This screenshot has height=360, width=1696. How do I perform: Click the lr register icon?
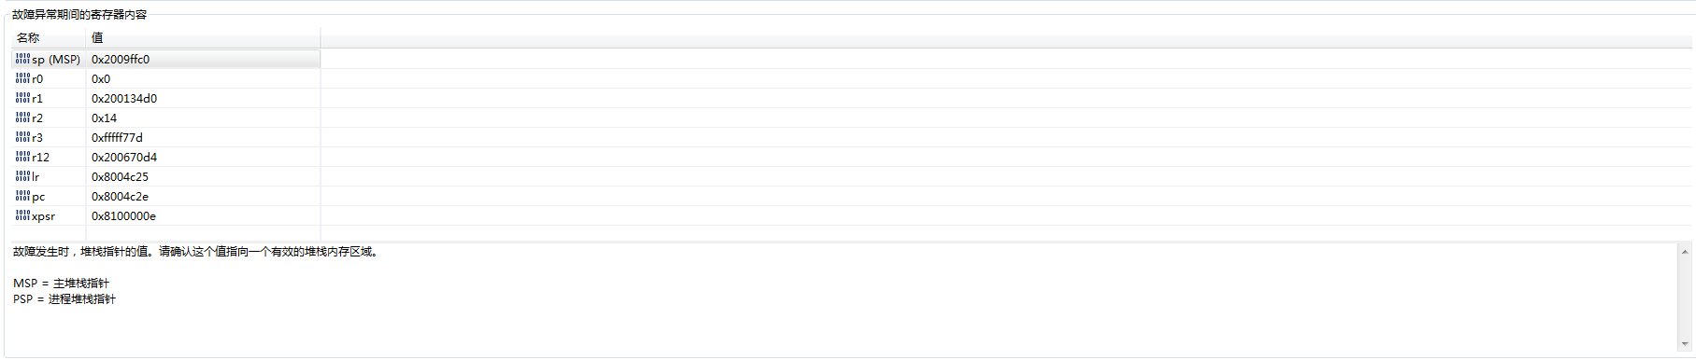click(22, 176)
